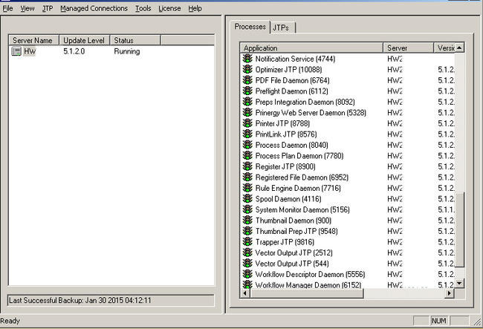Screen dimensions: 483x329
Task: Open the File menu
Action: click(8, 8)
